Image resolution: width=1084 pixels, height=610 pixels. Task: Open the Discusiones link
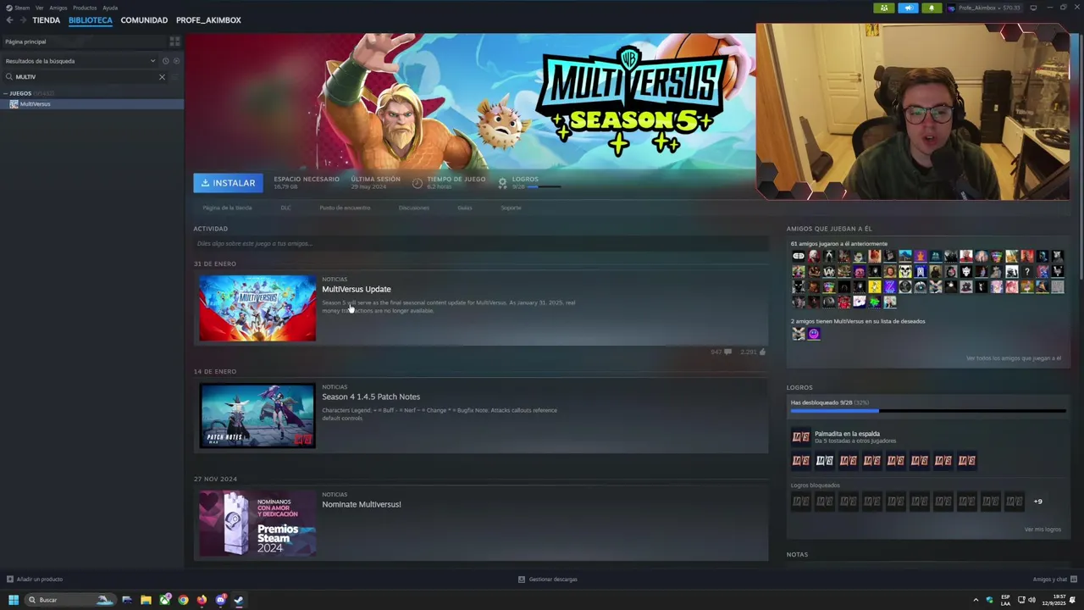pos(414,208)
